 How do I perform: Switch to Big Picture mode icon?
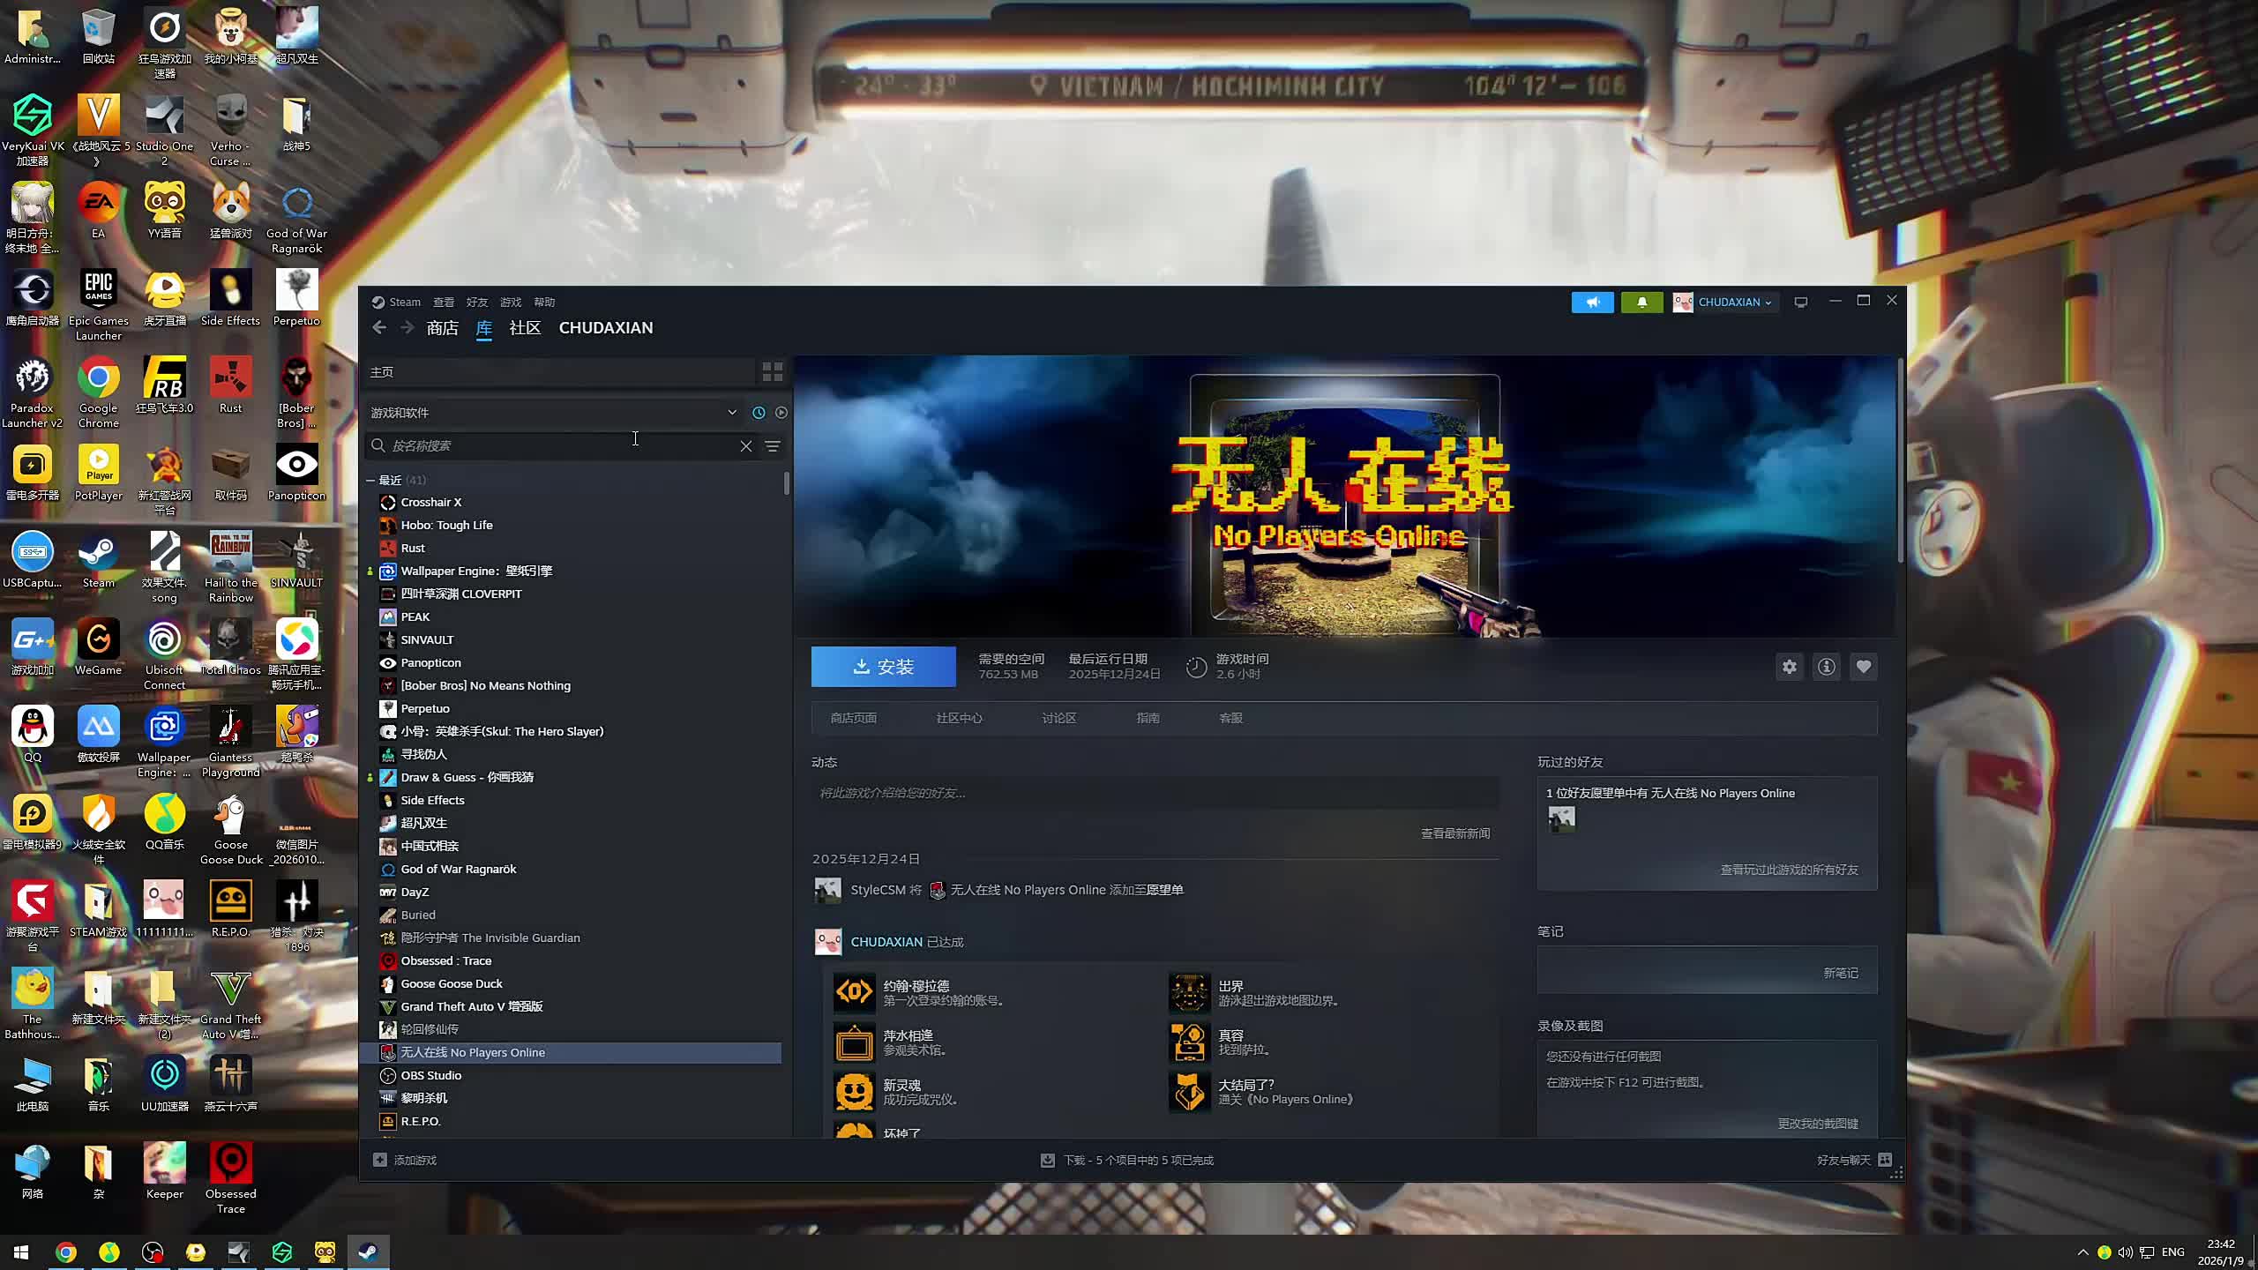point(1801,302)
